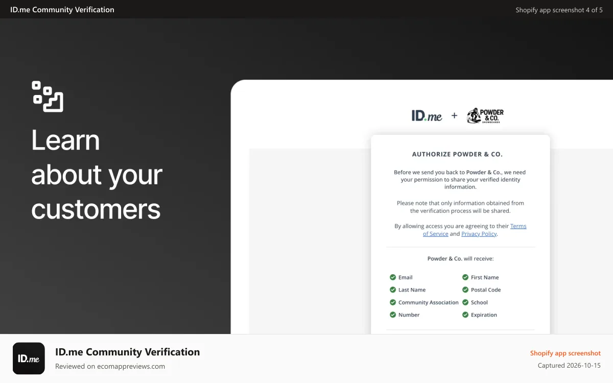Image resolution: width=613 pixels, height=383 pixels.
Task: Click the 'Last Name' item label
Action: (412, 290)
